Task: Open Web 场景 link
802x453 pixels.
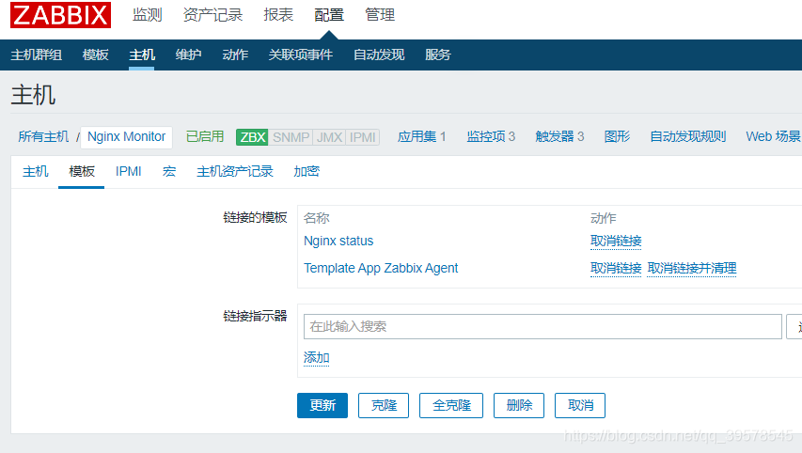Action: click(x=773, y=136)
